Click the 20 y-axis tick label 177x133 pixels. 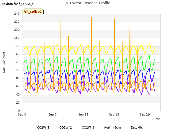point(18,103)
